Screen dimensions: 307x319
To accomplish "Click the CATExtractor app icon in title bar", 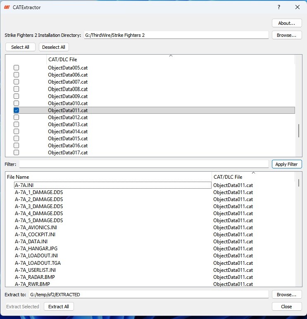I will tap(7, 7).
